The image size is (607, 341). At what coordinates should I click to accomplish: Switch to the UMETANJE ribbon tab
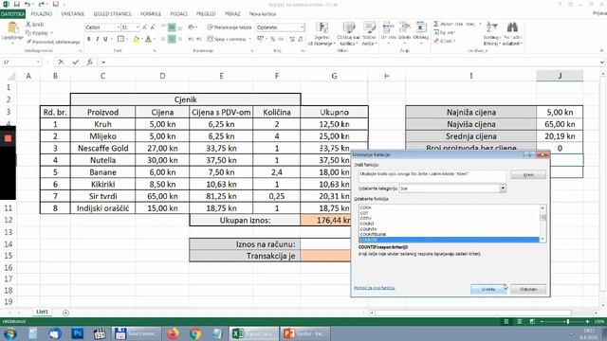point(73,14)
